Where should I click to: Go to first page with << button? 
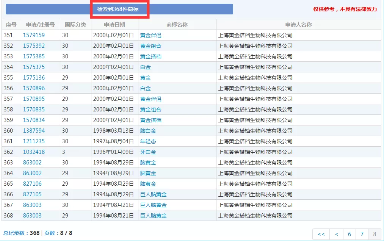[x=321, y=234]
